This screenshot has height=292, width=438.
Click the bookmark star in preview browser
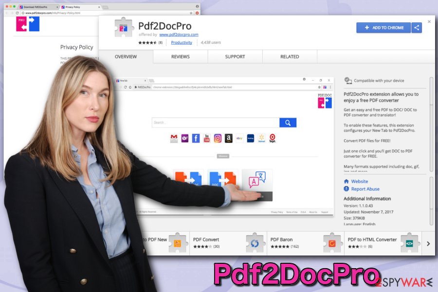tap(319, 87)
